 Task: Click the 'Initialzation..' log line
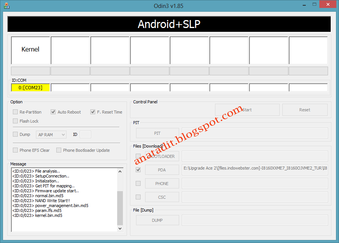pos(36,181)
